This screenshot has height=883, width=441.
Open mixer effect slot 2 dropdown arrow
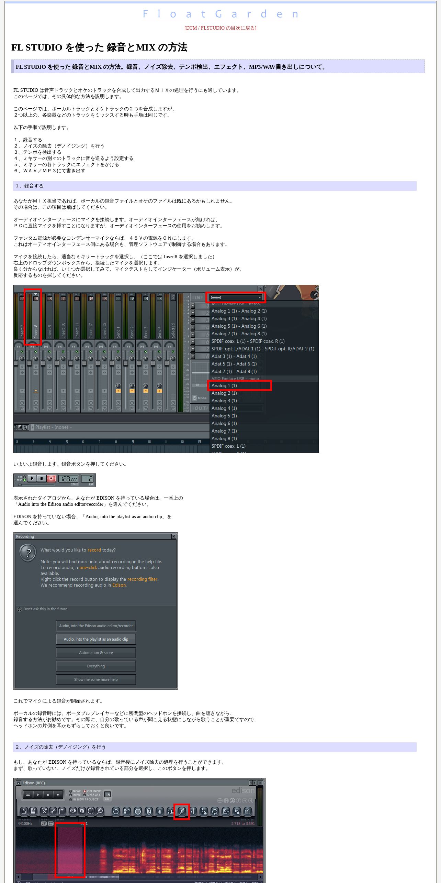coord(193,313)
